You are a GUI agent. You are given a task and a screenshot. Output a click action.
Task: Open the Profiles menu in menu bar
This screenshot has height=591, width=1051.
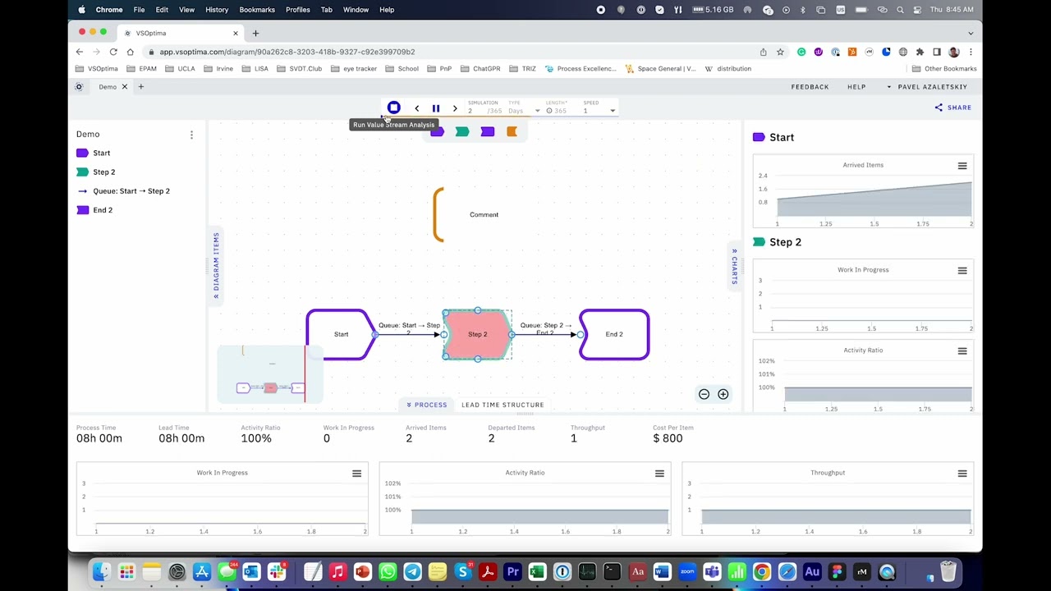click(298, 10)
